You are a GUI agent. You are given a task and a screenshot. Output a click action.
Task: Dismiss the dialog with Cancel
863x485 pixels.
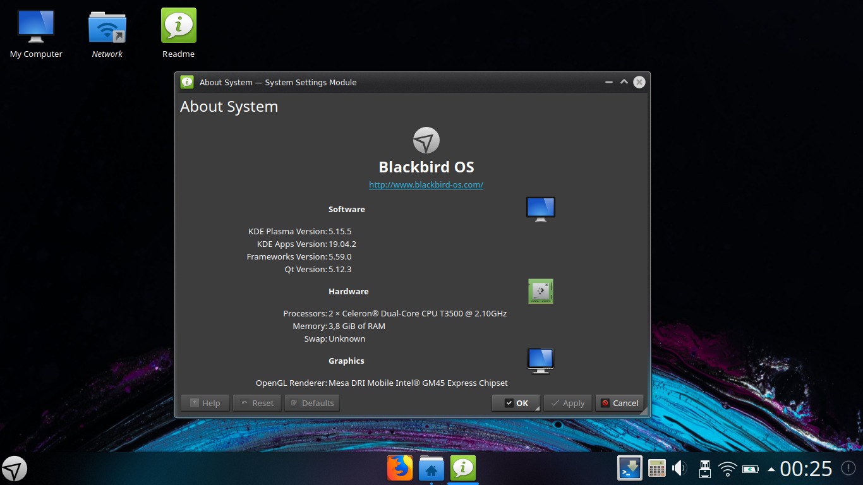point(619,403)
